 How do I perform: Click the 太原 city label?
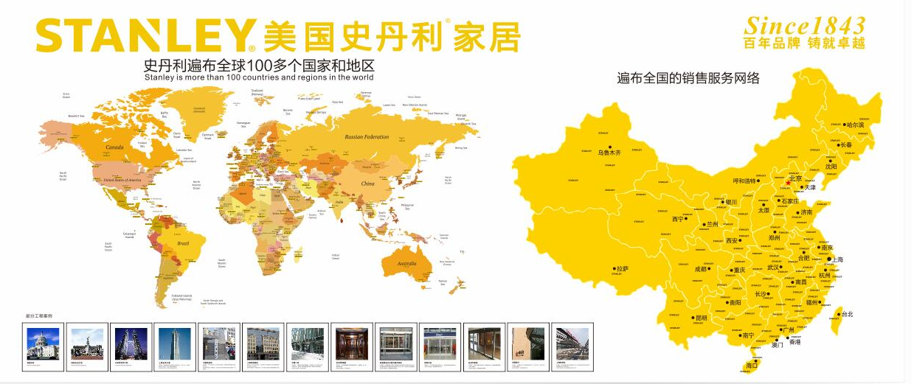pyautogui.click(x=764, y=210)
